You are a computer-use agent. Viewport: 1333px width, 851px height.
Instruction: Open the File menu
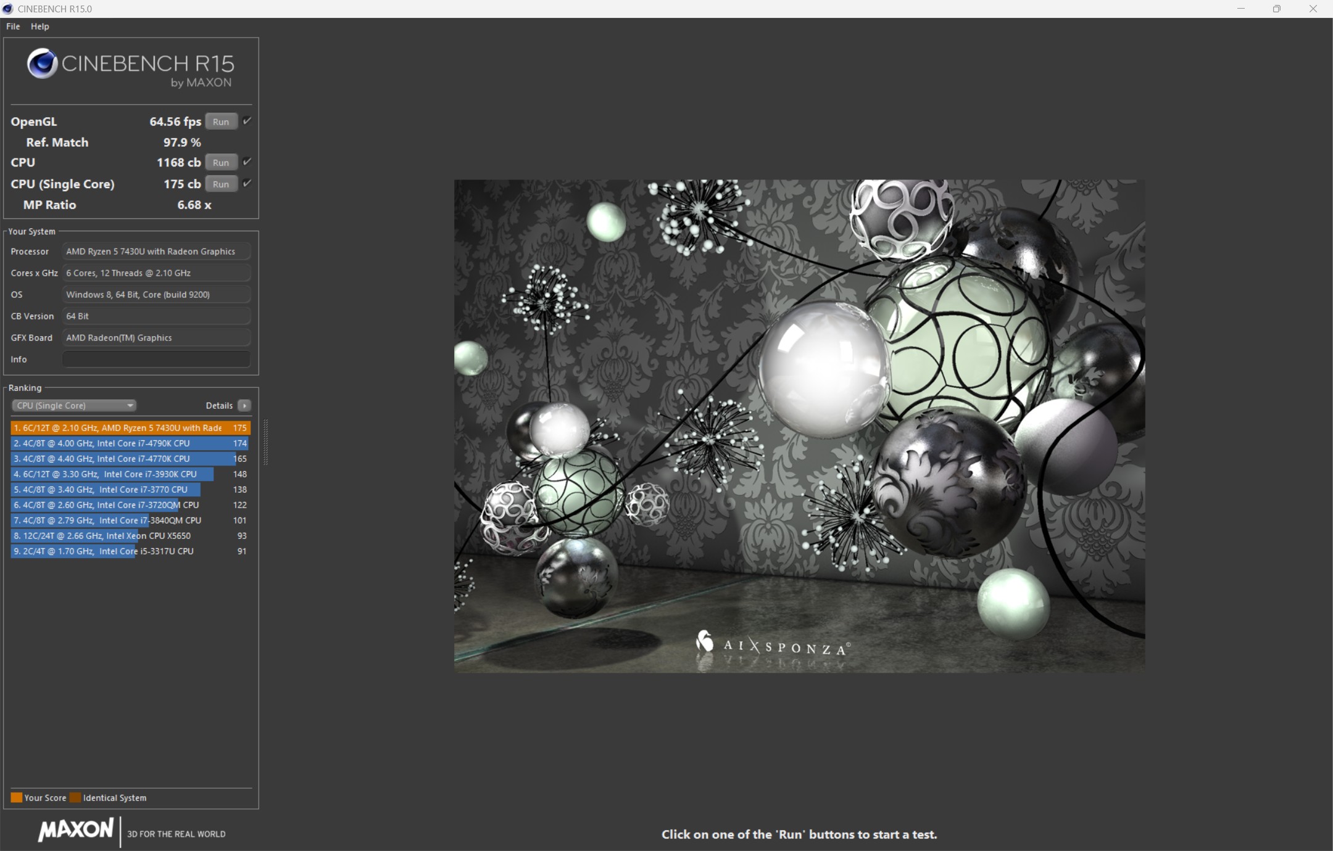[13, 27]
